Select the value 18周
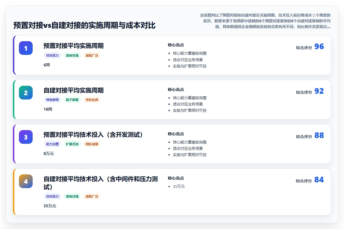The width and height of the screenshot is (344, 229). tap(48, 109)
